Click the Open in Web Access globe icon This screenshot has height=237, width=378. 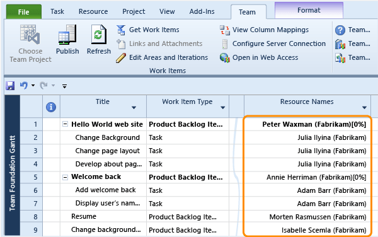click(x=224, y=57)
